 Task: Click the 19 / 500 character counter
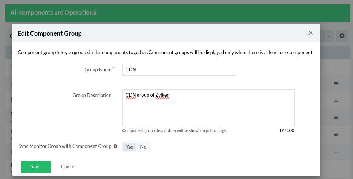point(286,130)
